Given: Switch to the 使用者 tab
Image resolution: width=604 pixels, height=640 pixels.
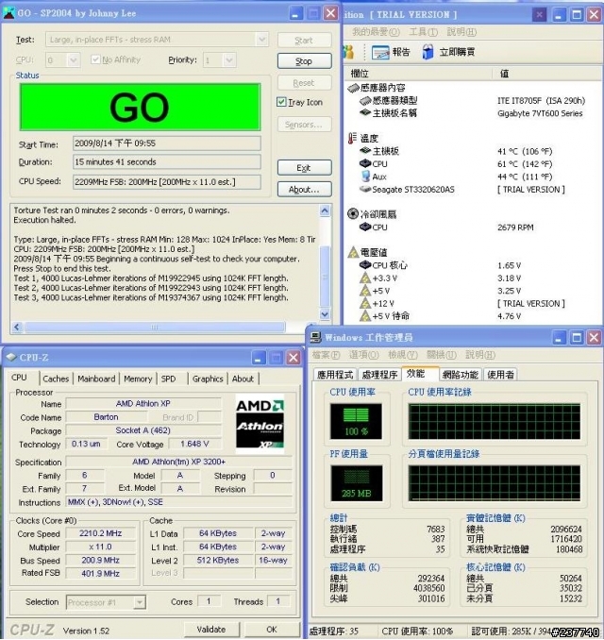Looking at the screenshot, I should point(500,375).
